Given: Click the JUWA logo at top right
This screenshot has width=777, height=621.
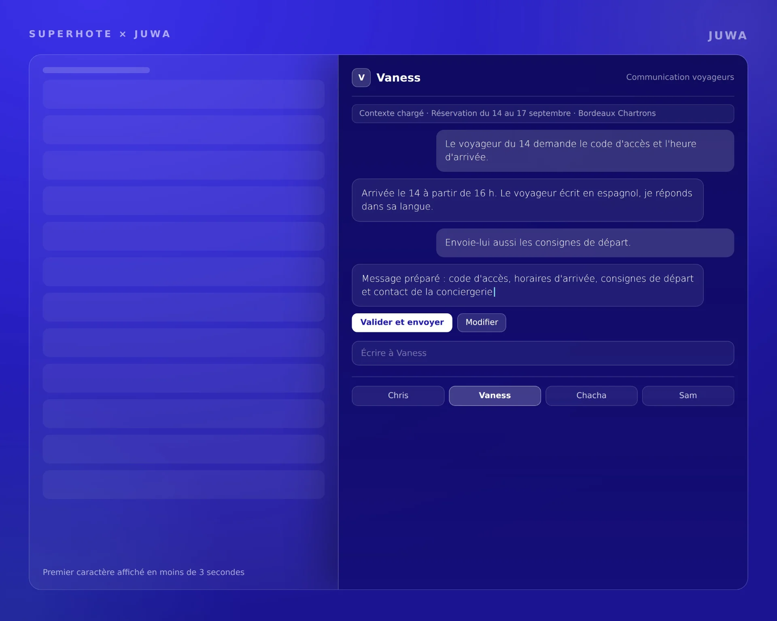Looking at the screenshot, I should [727, 36].
